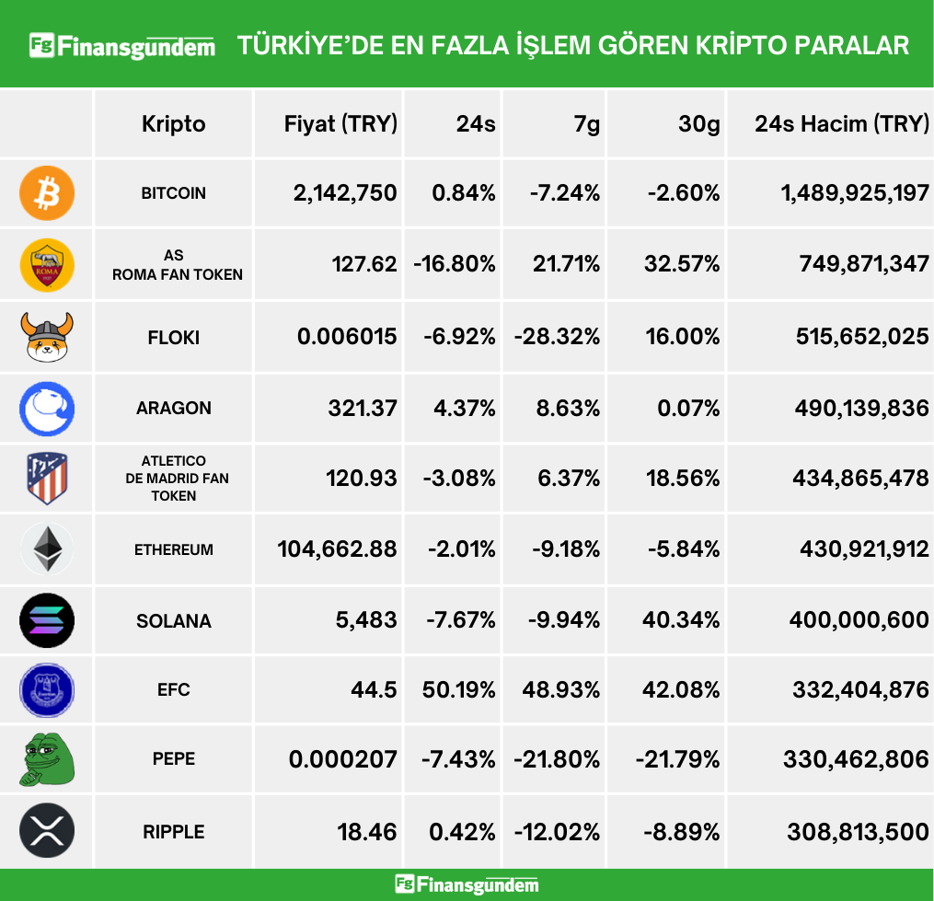
Task: Click the 30g column header
Action: coord(698,124)
